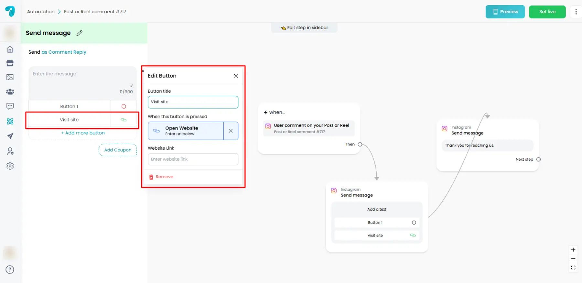Click the Then connector circle on trigger

tap(360, 144)
